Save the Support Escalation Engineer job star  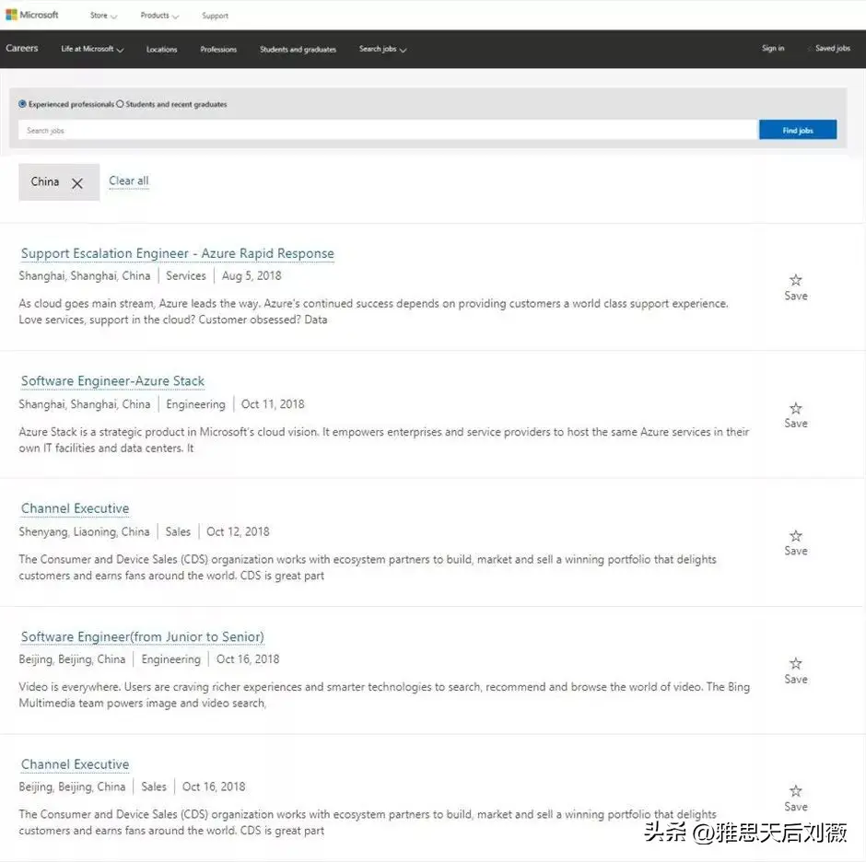795,280
